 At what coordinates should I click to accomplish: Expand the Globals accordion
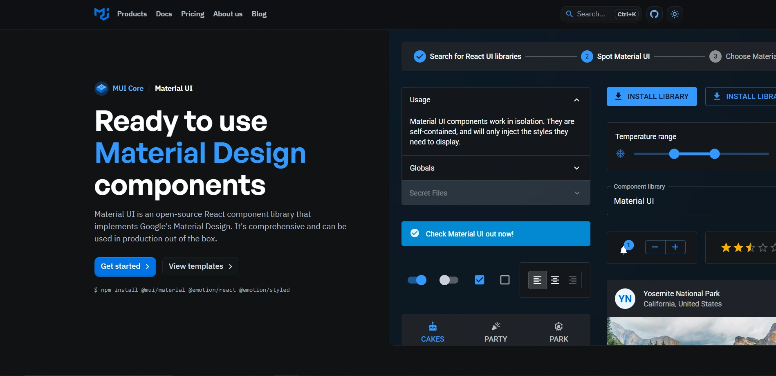tap(496, 168)
